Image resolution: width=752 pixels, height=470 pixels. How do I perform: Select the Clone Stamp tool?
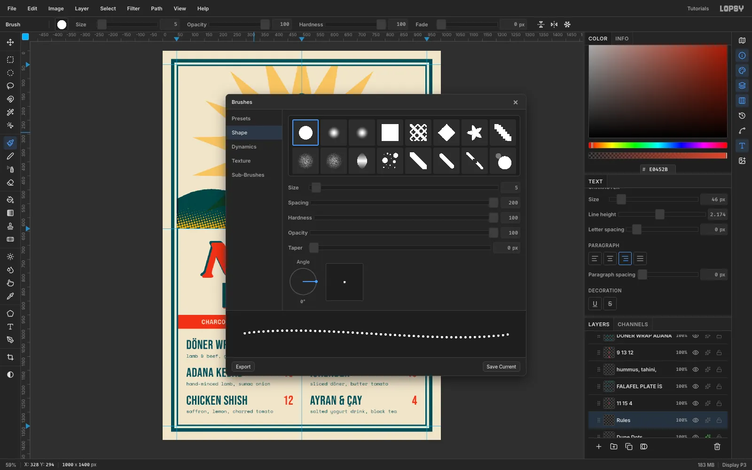(10, 226)
